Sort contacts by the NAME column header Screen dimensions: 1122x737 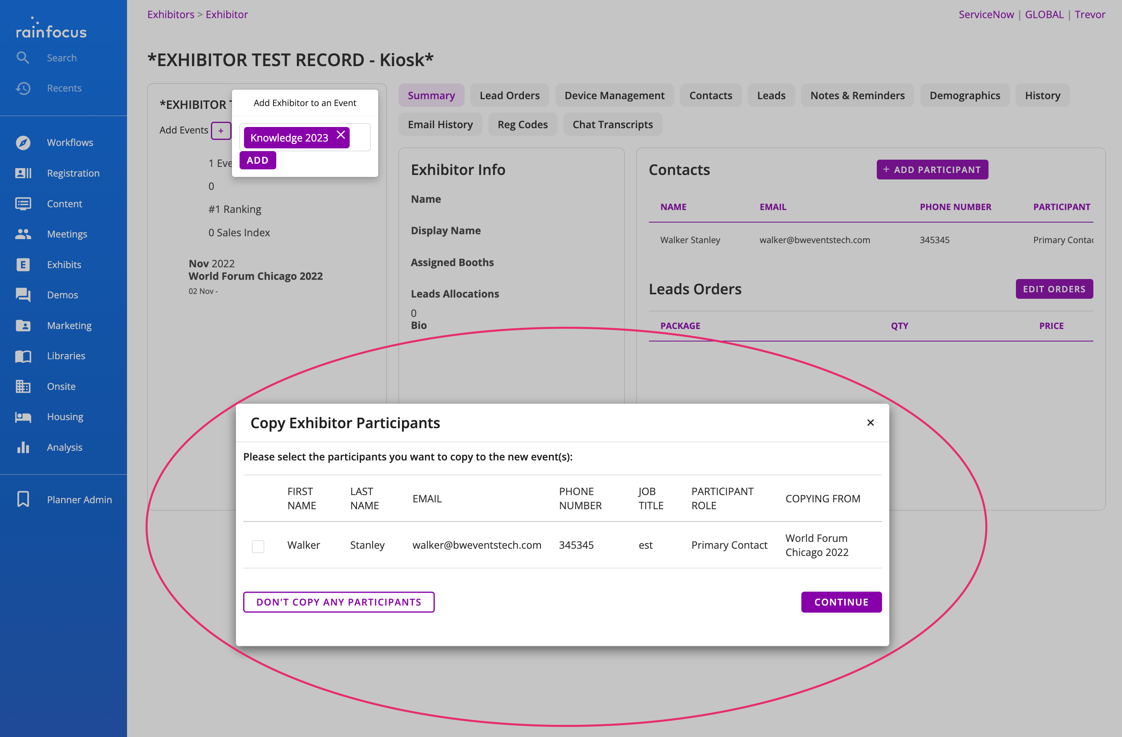pos(673,207)
